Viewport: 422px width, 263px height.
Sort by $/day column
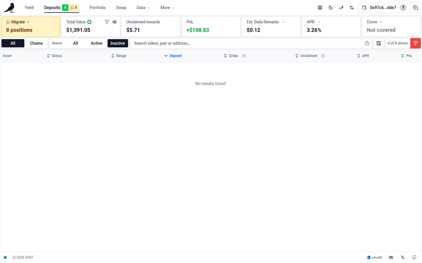pyautogui.click(x=231, y=56)
